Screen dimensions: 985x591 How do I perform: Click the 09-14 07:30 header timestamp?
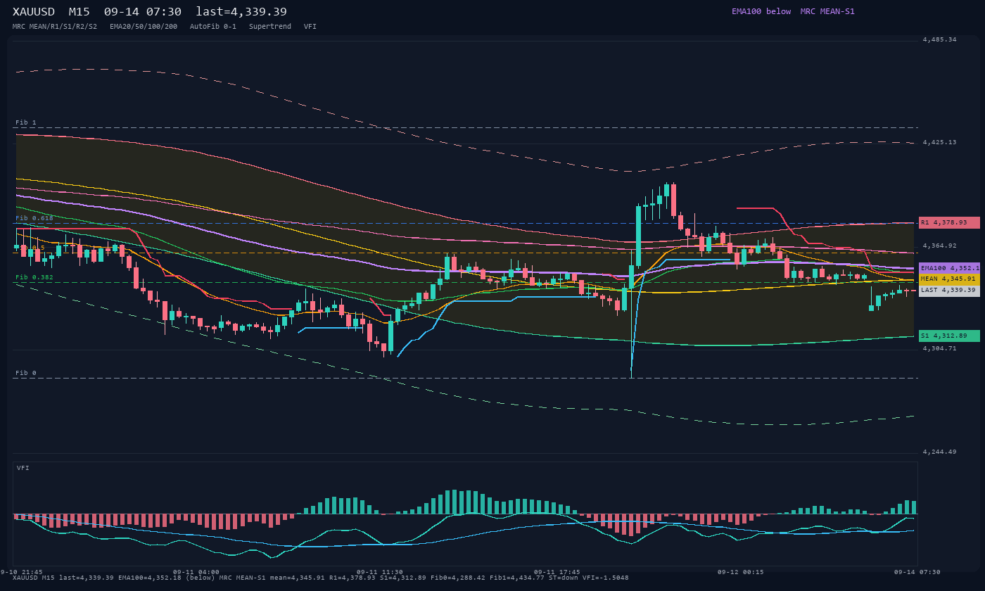[x=143, y=12]
